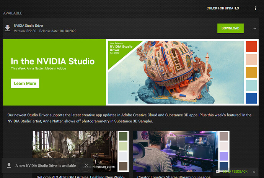Click the 'Release date: 10/18/2022' text
This screenshot has height=178, width=264.
[x=58, y=31]
